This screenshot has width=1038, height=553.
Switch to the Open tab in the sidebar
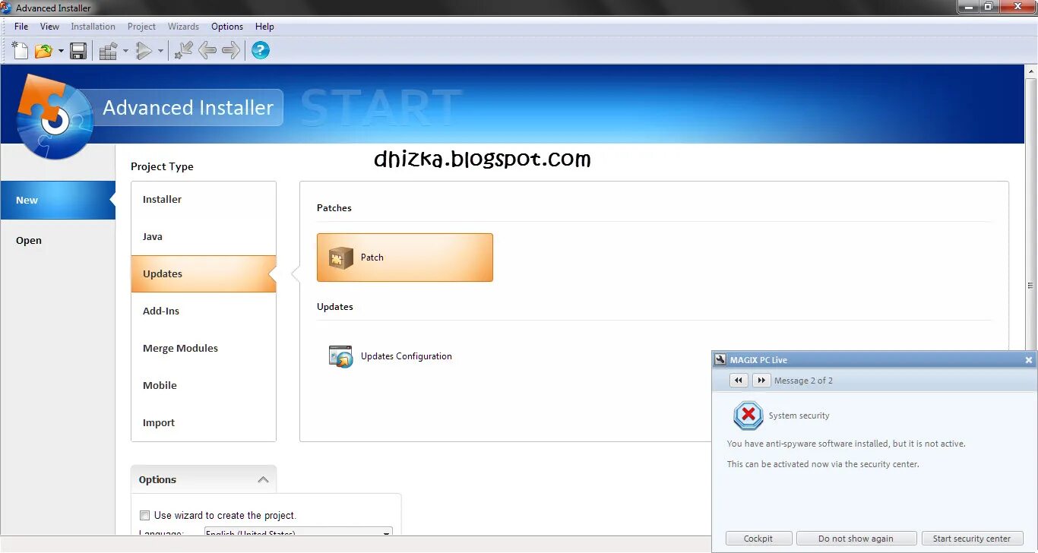(58, 240)
